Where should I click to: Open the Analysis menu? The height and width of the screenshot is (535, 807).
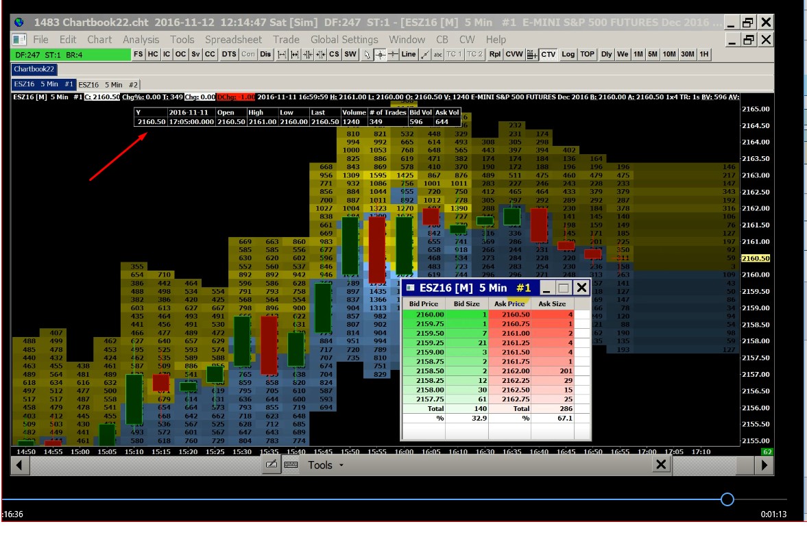coord(141,40)
